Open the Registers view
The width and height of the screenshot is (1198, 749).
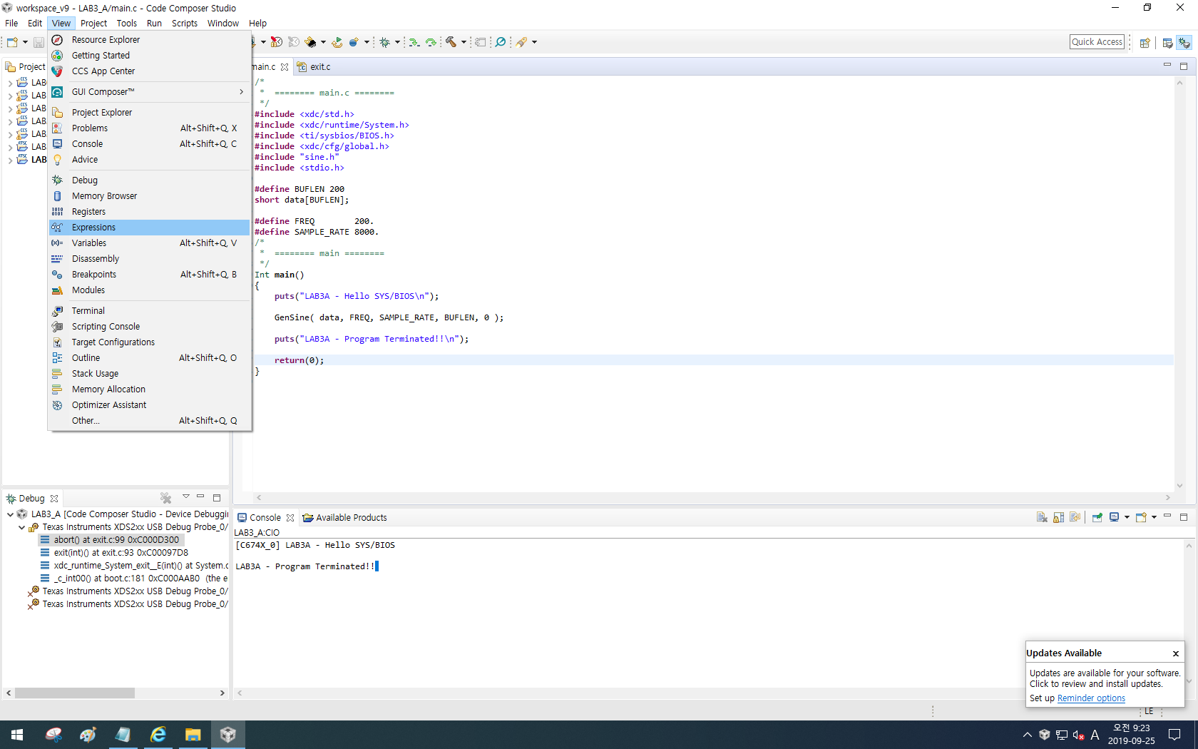pos(149,212)
